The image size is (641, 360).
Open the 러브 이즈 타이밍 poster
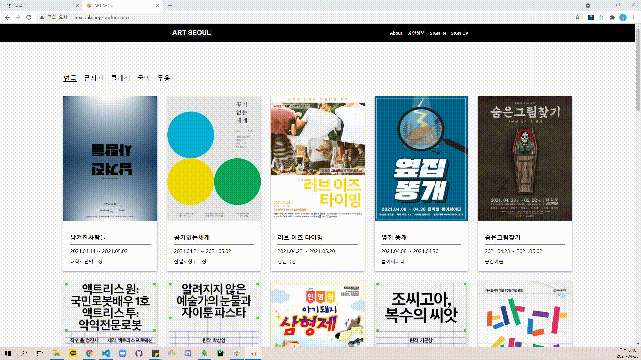pyautogui.click(x=317, y=158)
